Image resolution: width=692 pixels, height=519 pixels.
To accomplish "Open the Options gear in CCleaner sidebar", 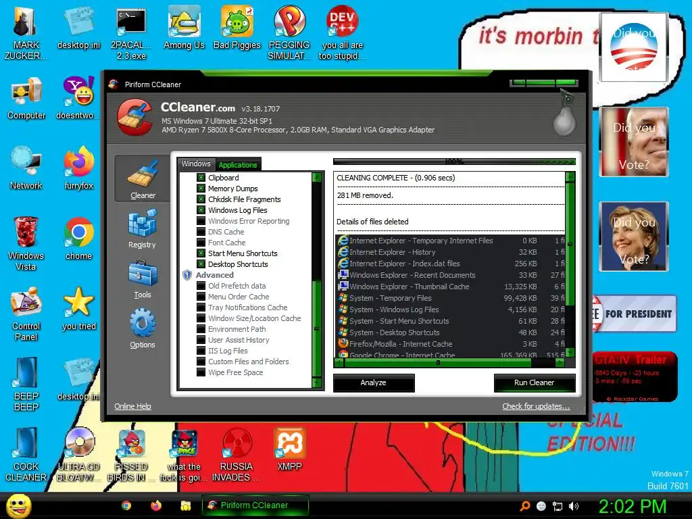I will (x=142, y=329).
